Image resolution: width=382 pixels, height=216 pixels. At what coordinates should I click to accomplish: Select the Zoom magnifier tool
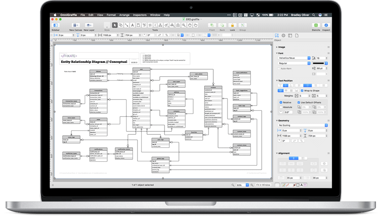184,25
